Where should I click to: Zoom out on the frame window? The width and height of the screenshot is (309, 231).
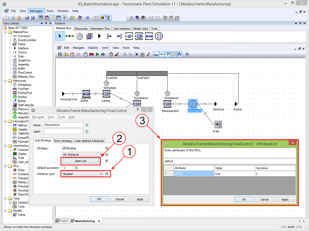pos(131,54)
